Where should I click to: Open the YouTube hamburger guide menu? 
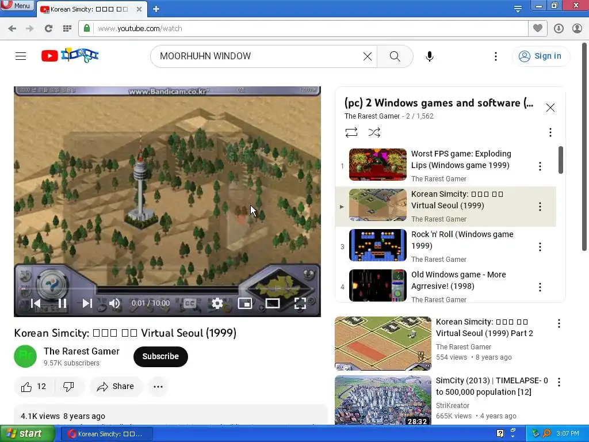pos(21,56)
